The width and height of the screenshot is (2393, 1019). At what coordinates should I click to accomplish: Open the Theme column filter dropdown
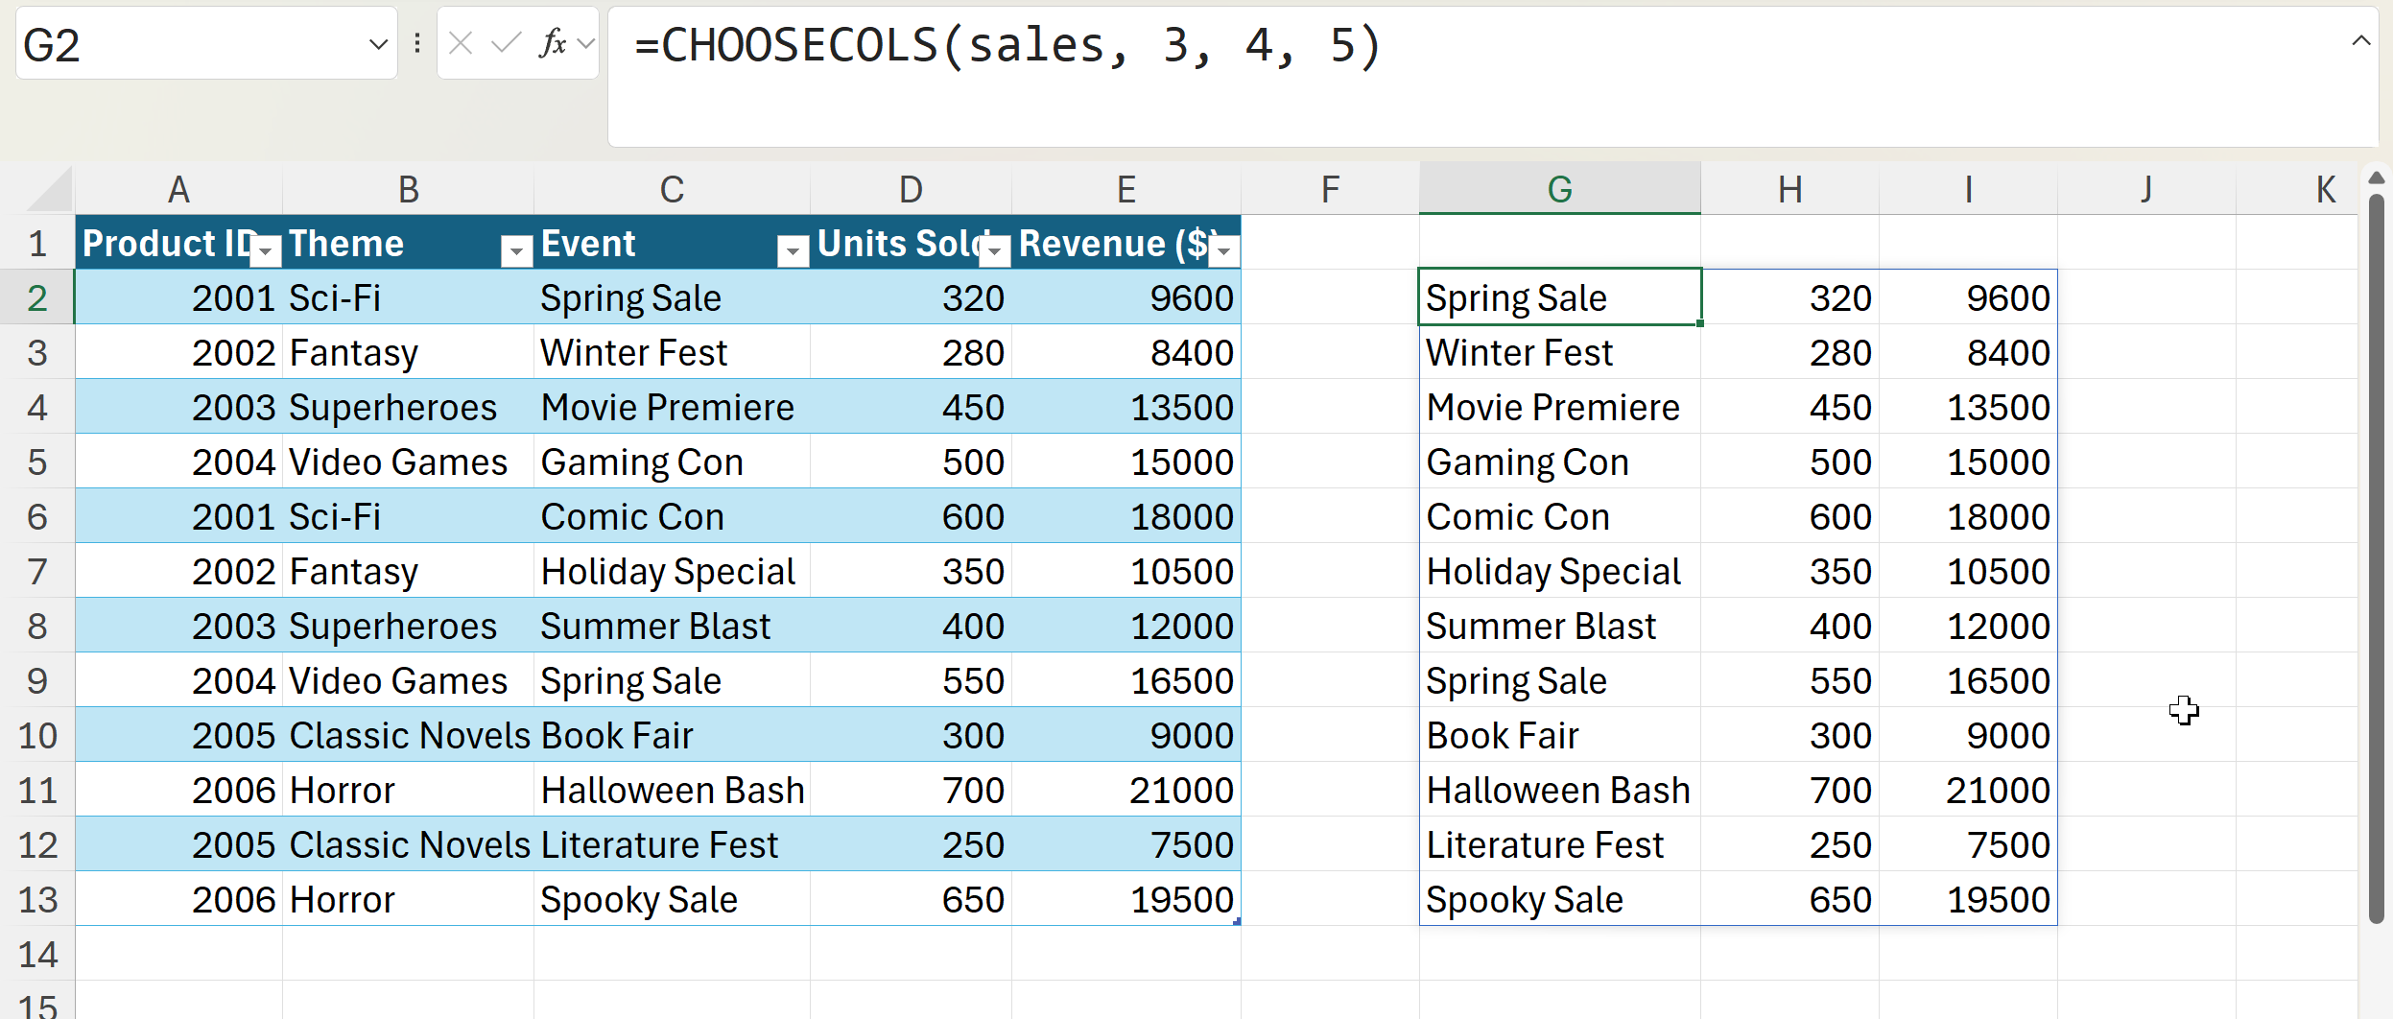coord(516,251)
